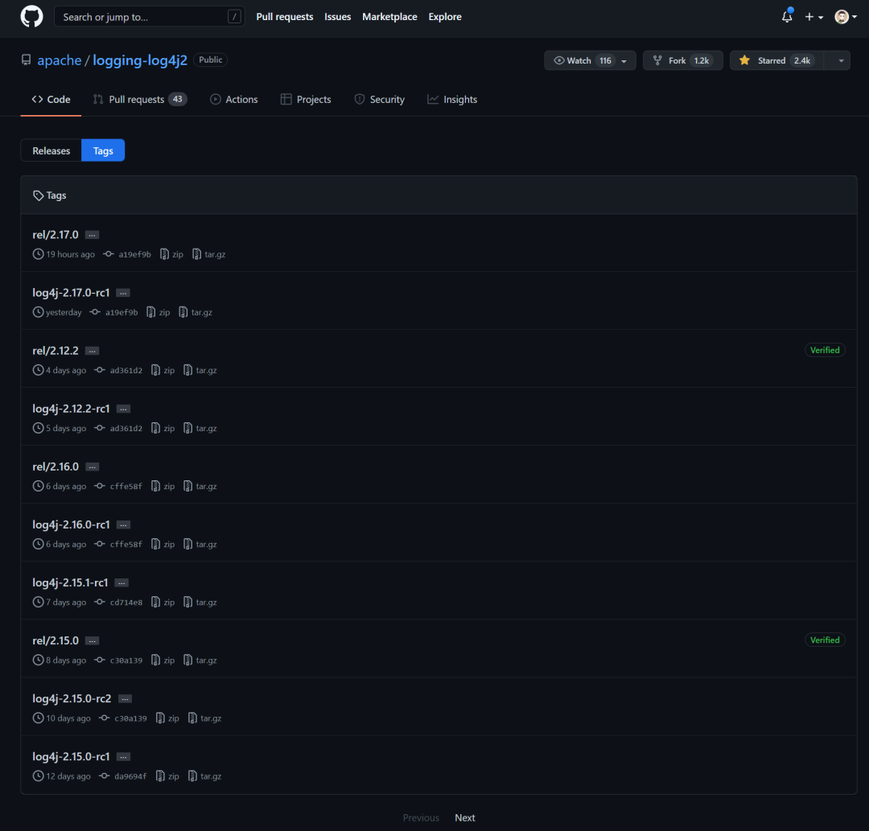Open notifications via the bell icon

tap(786, 16)
